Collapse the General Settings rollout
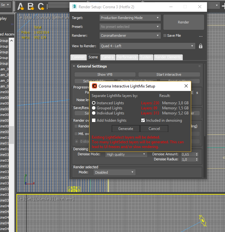 (74, 66)
